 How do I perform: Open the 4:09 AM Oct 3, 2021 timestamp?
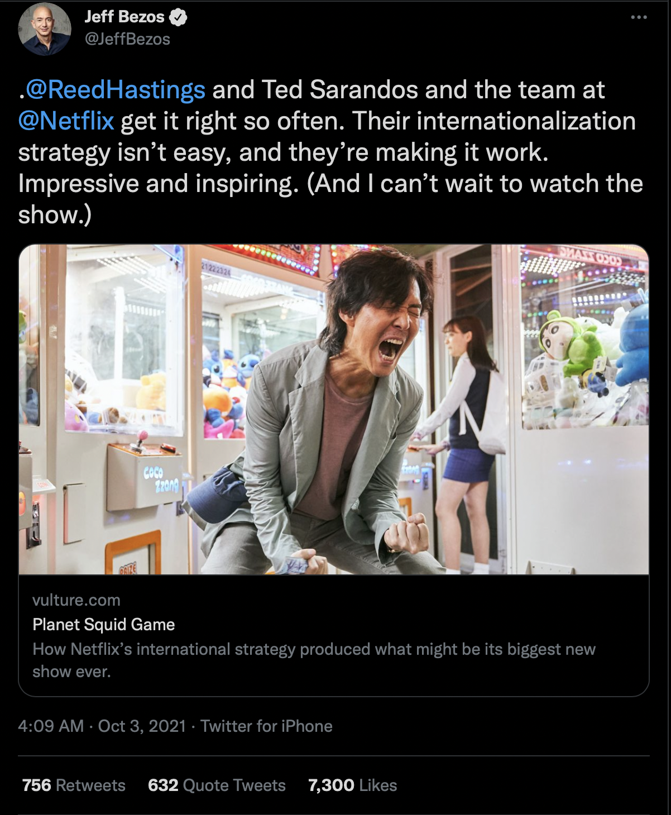[102, 726]
